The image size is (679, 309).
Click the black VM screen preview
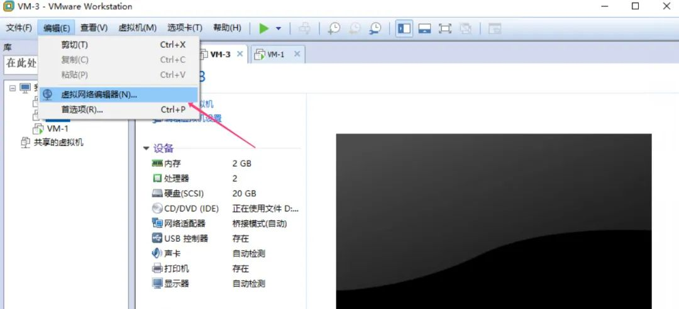coord(494,221)
